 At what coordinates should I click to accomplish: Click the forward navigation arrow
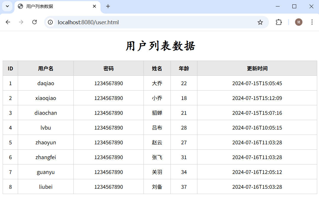click(x=21, y=22)
